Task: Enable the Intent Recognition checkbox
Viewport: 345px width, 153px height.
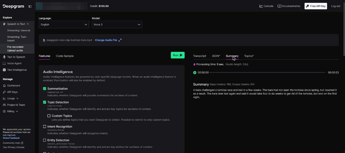Action: (x=45, y=127)
